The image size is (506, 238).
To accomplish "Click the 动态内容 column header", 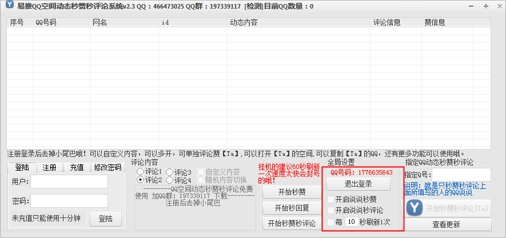I will point(298,22).
